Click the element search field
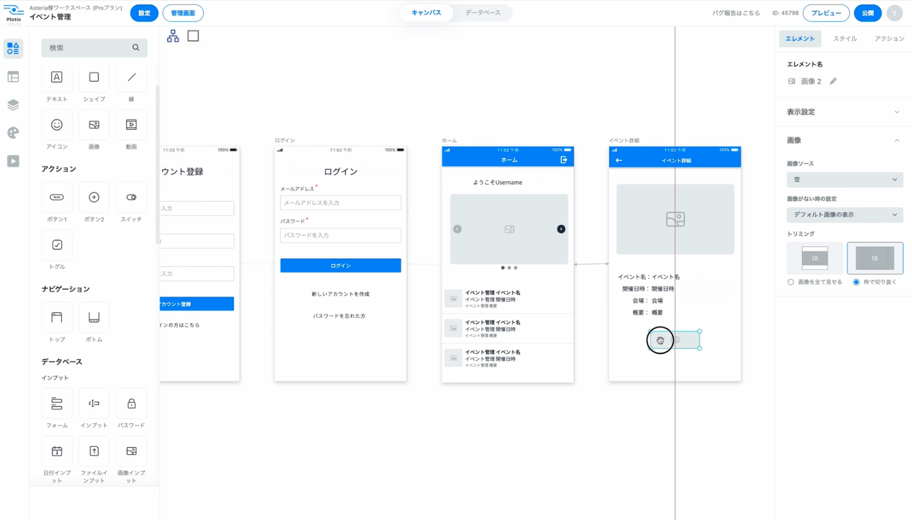This screenshot has height=520, width=912. [89, 48]
